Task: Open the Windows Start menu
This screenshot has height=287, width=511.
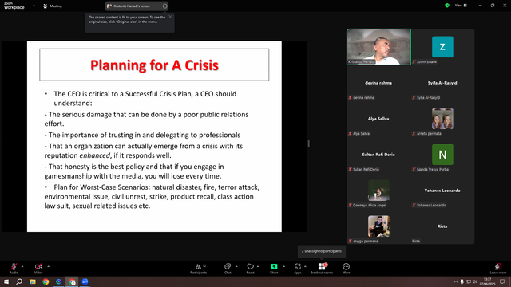Action: click(6, 281)
